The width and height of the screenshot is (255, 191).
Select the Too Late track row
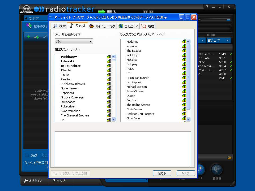pos(215,58)
